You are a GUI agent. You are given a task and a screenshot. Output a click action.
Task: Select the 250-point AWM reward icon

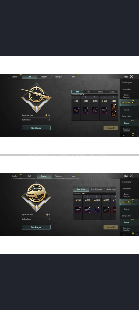point(95,111)
